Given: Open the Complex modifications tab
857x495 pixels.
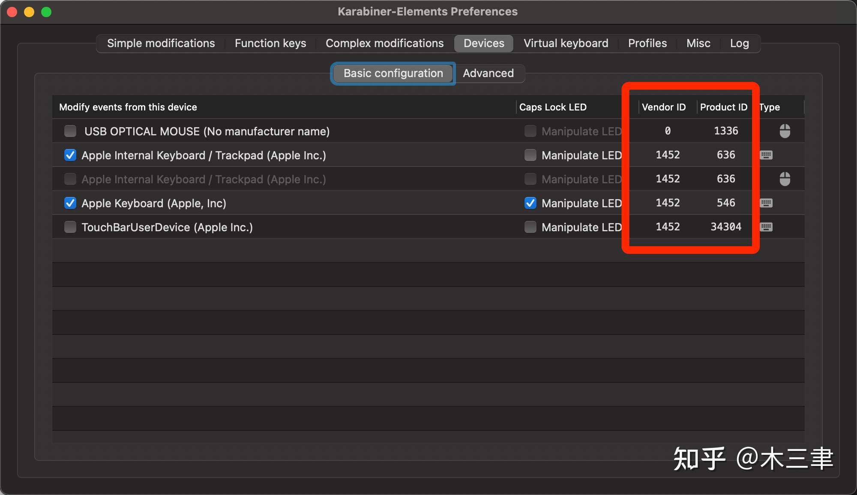Looking at the screenshot, I should coord(384,43).
